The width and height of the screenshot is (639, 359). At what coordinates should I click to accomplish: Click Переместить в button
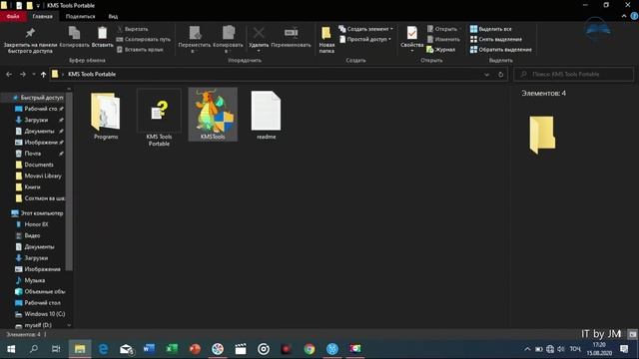pos(195,40)
